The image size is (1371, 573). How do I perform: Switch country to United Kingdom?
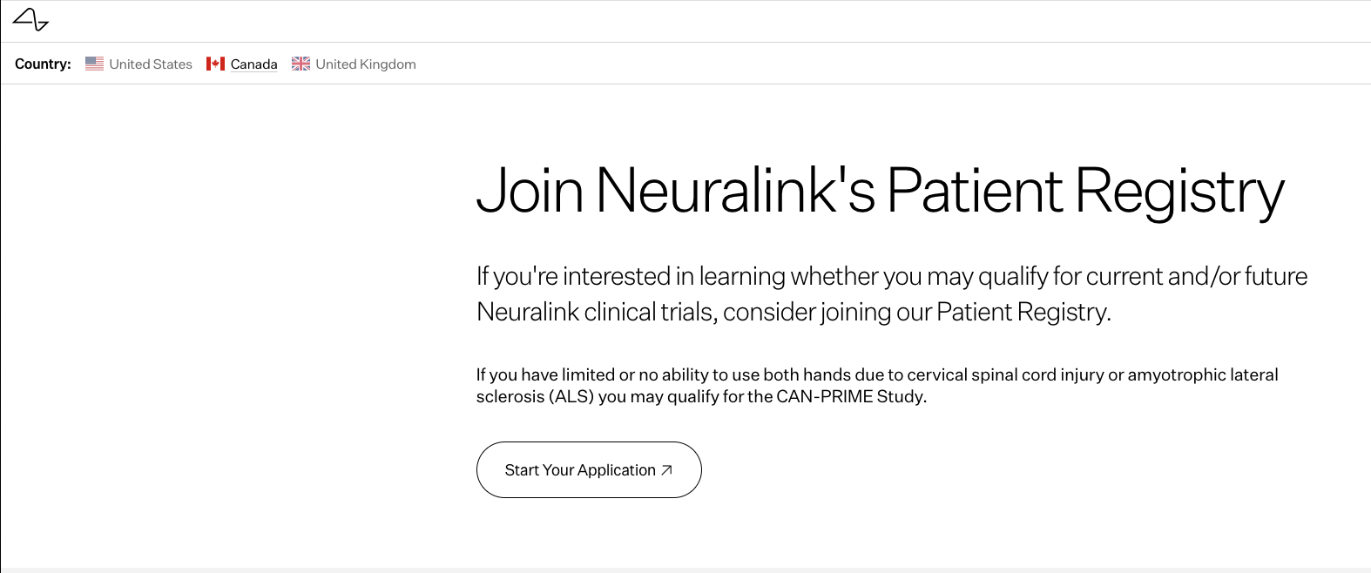365,64
